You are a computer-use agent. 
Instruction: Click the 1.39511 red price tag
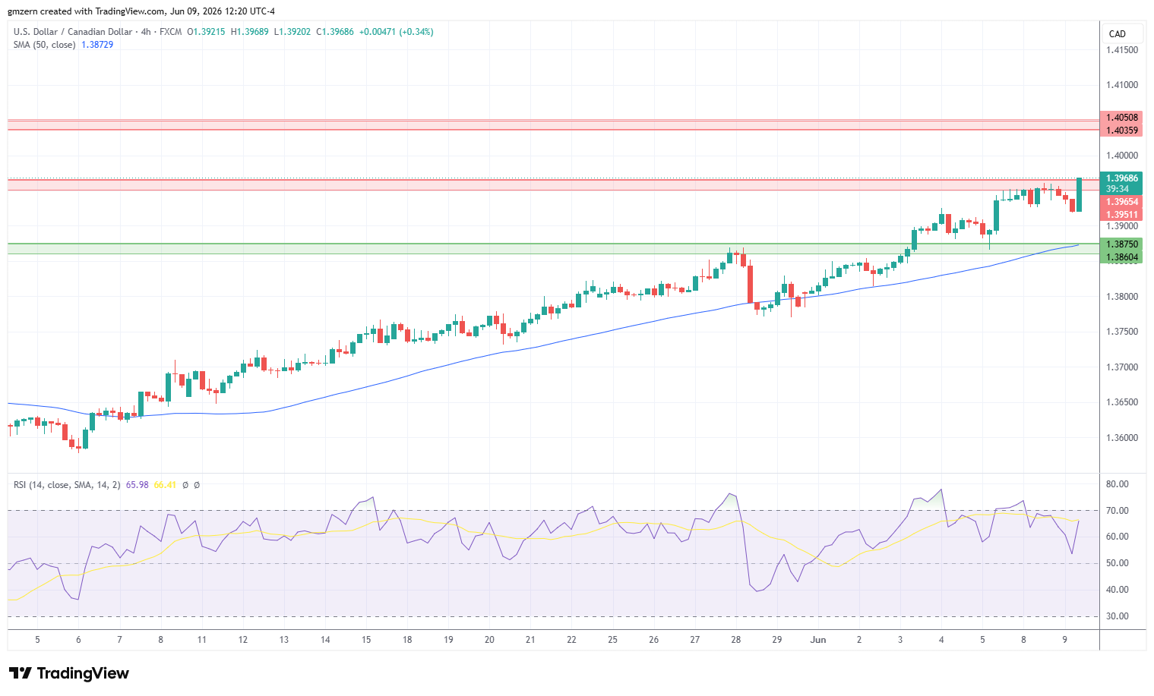[1122, 215]
